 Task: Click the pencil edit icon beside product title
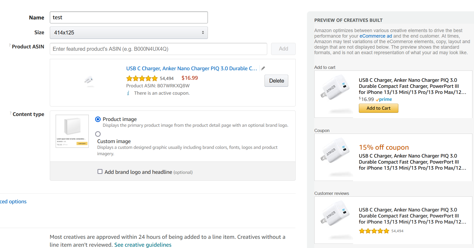pyautogui.click(x=263, y=68)
